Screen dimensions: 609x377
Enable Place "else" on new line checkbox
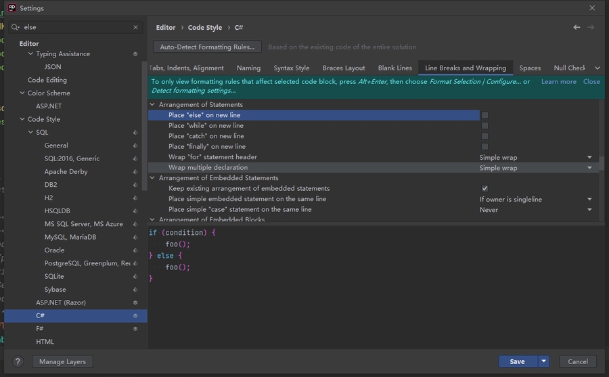point(484,115)
